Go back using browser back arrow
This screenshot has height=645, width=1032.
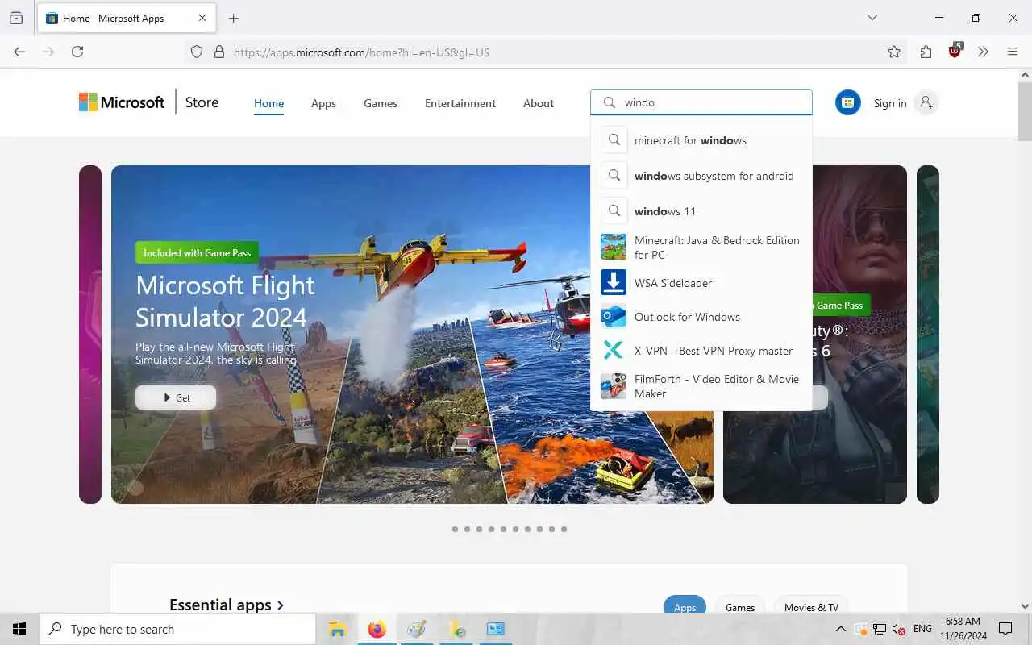pos(19,52)
